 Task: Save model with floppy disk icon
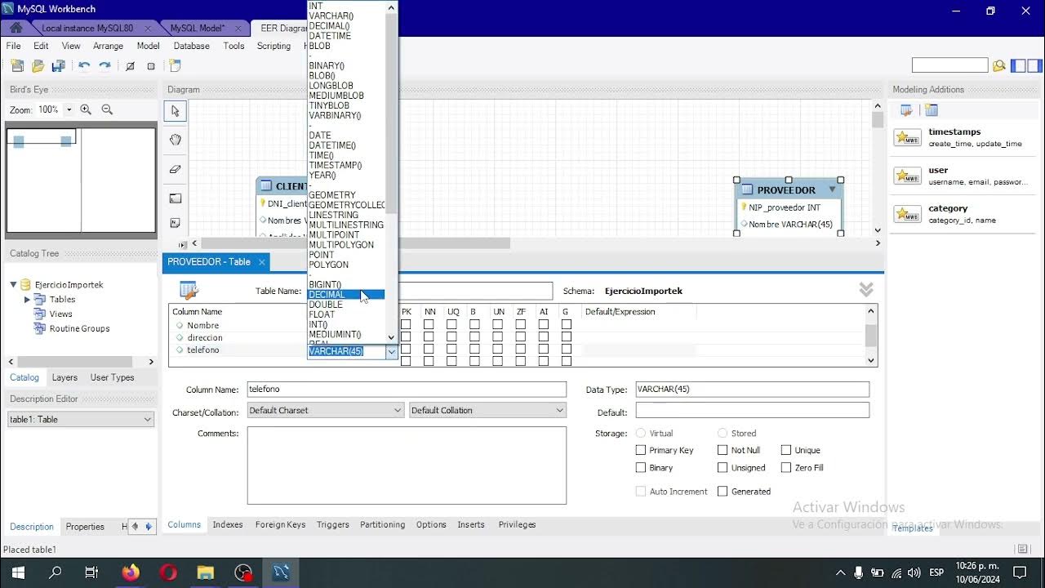(58, 66)
